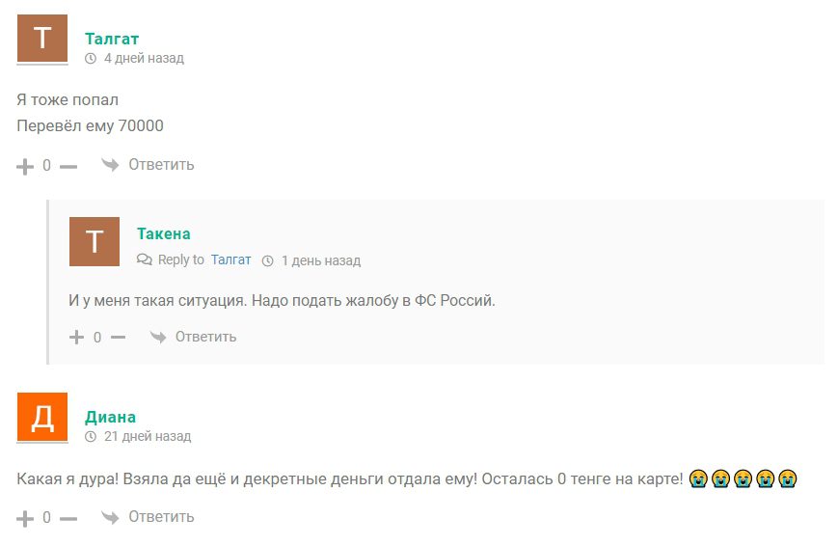The height and width of the screenshot is (546, 838).
Task: Click Талгат's brown T avatar
Action: pos(42,39)
